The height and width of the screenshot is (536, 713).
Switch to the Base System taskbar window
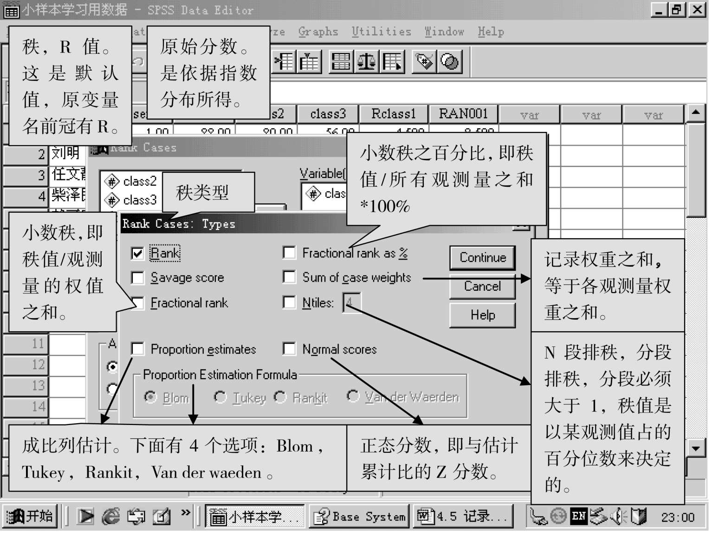point(359,516)
